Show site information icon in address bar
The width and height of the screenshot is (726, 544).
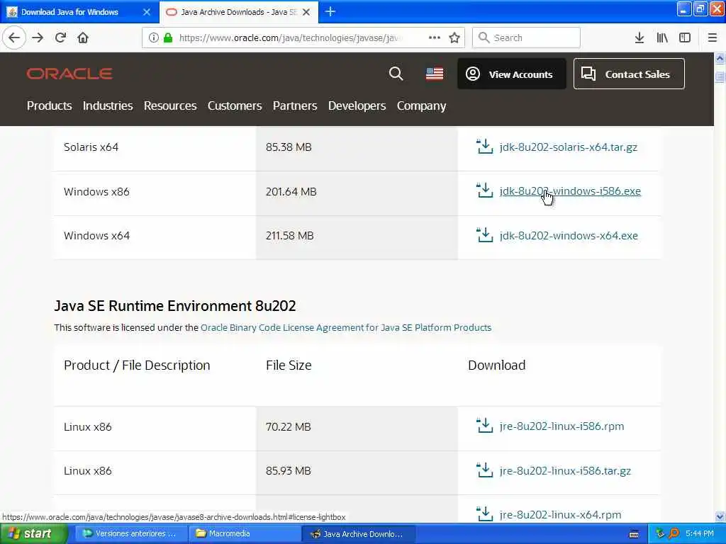coord(154,38)
